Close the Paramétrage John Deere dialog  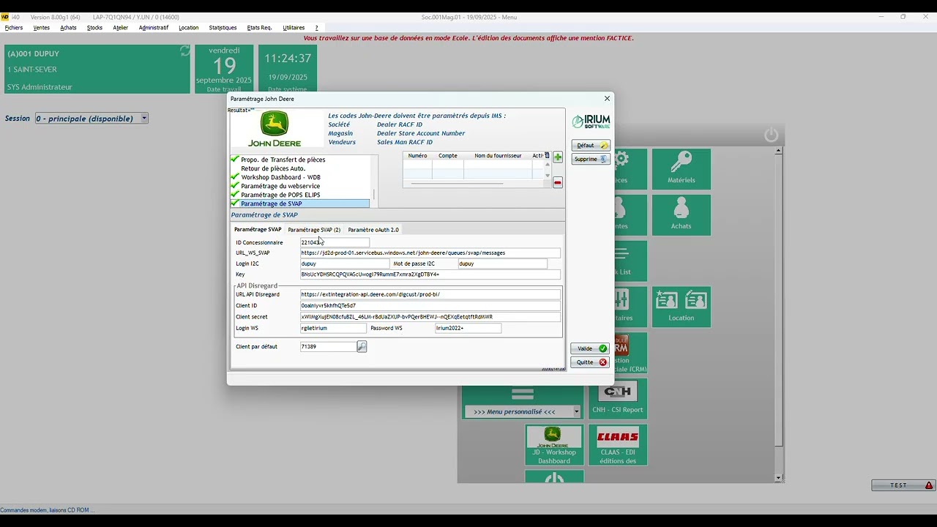(607, 98)
